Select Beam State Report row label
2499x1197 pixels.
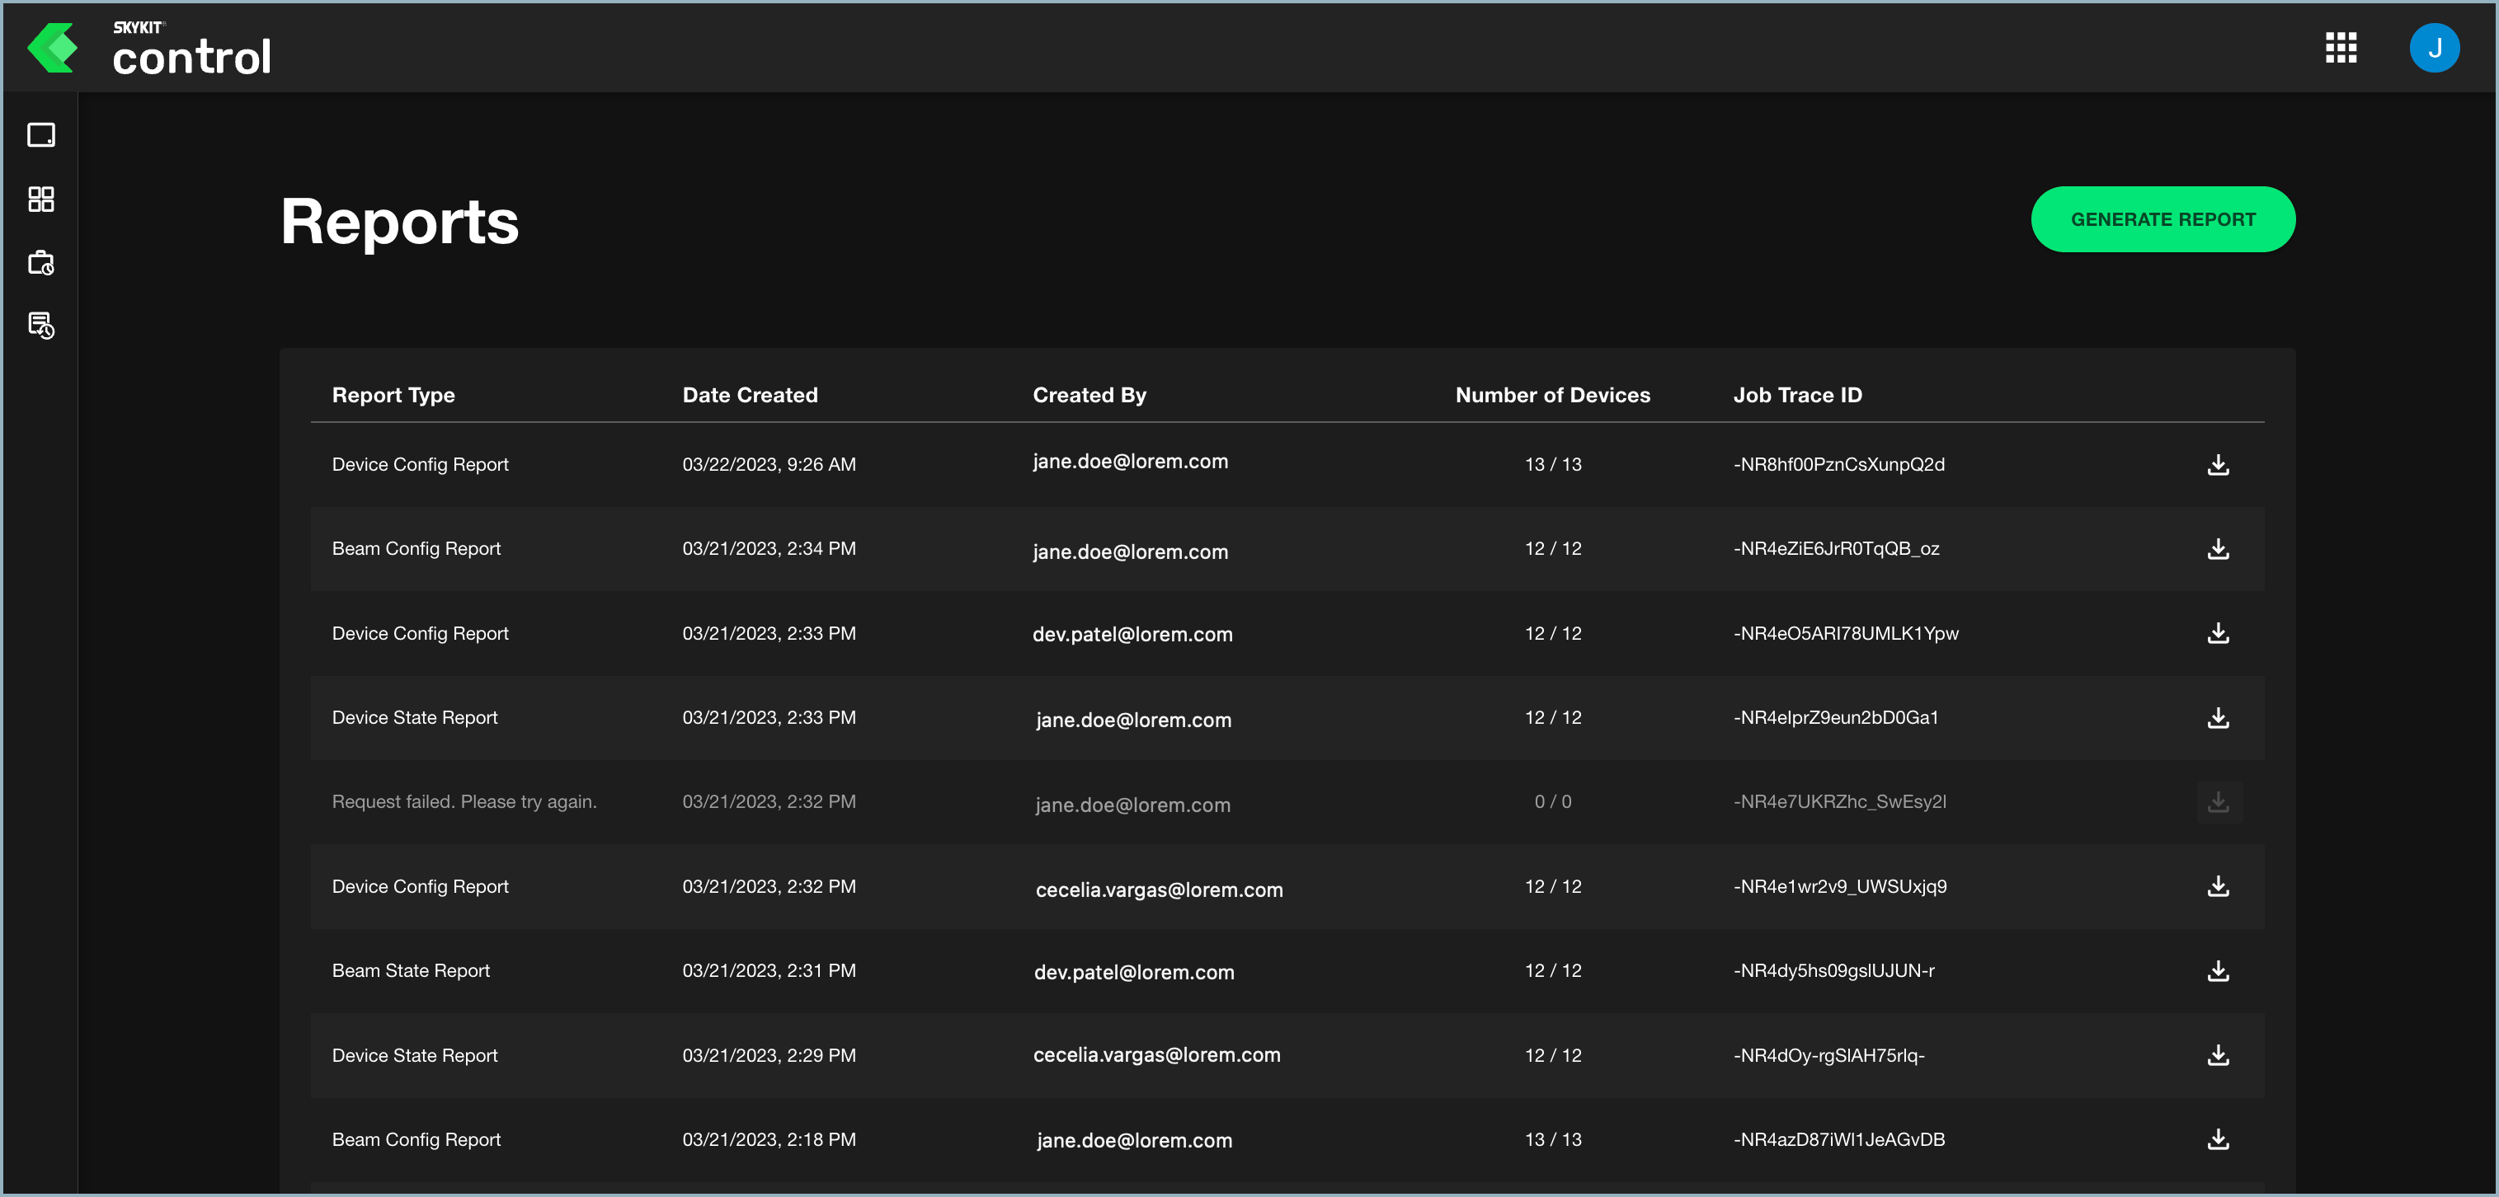[x=411, y=971]
